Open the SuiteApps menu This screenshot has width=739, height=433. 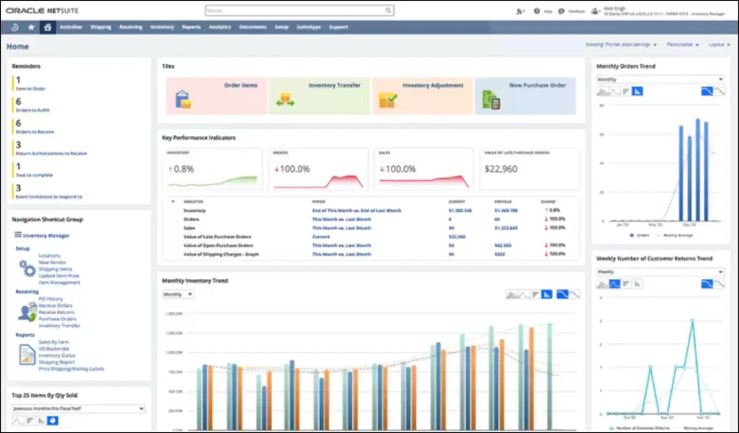click(309, 27)
